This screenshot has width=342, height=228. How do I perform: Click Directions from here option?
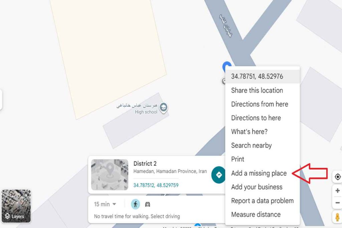coord(260,104)
